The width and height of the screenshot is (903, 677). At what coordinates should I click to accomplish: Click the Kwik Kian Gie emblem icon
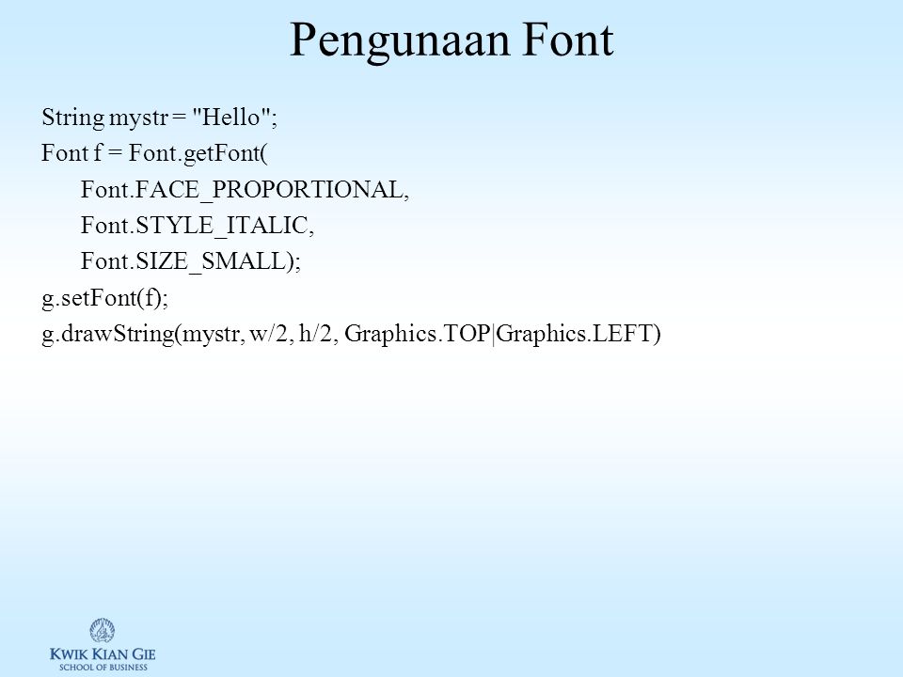click(102, 631)
